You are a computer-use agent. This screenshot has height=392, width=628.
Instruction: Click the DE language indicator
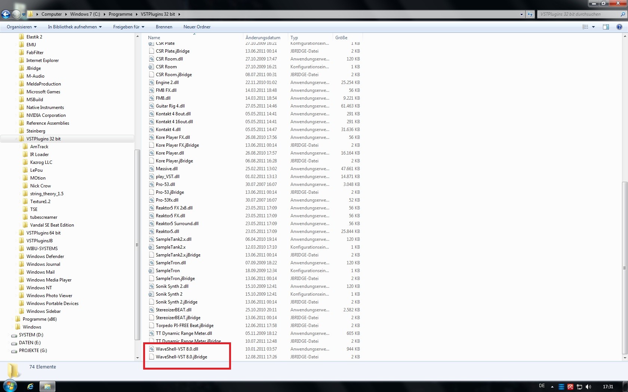click(x=542, y=386)
